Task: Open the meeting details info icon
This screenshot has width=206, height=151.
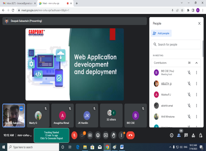Action: click(x=172, y=135)
